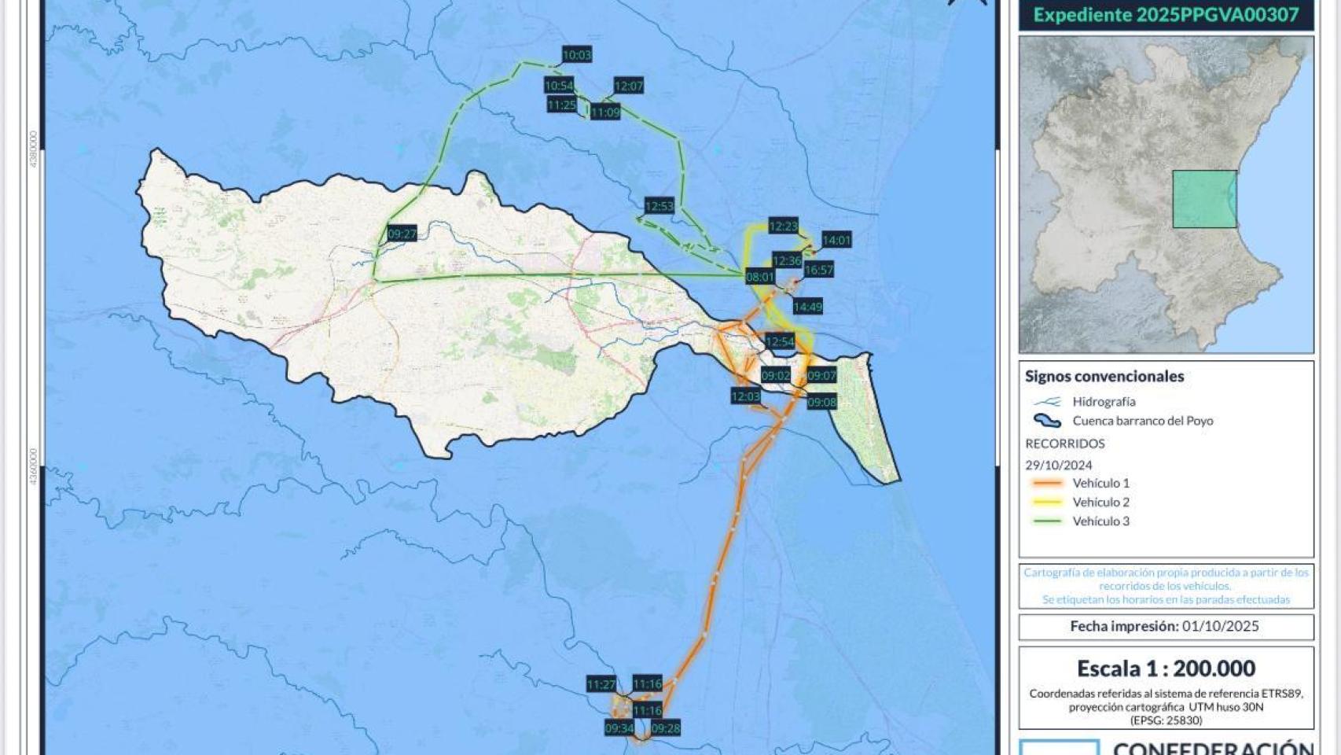Select the yellow Vehículo 2 line swatch

click(x=1045, y=503)
